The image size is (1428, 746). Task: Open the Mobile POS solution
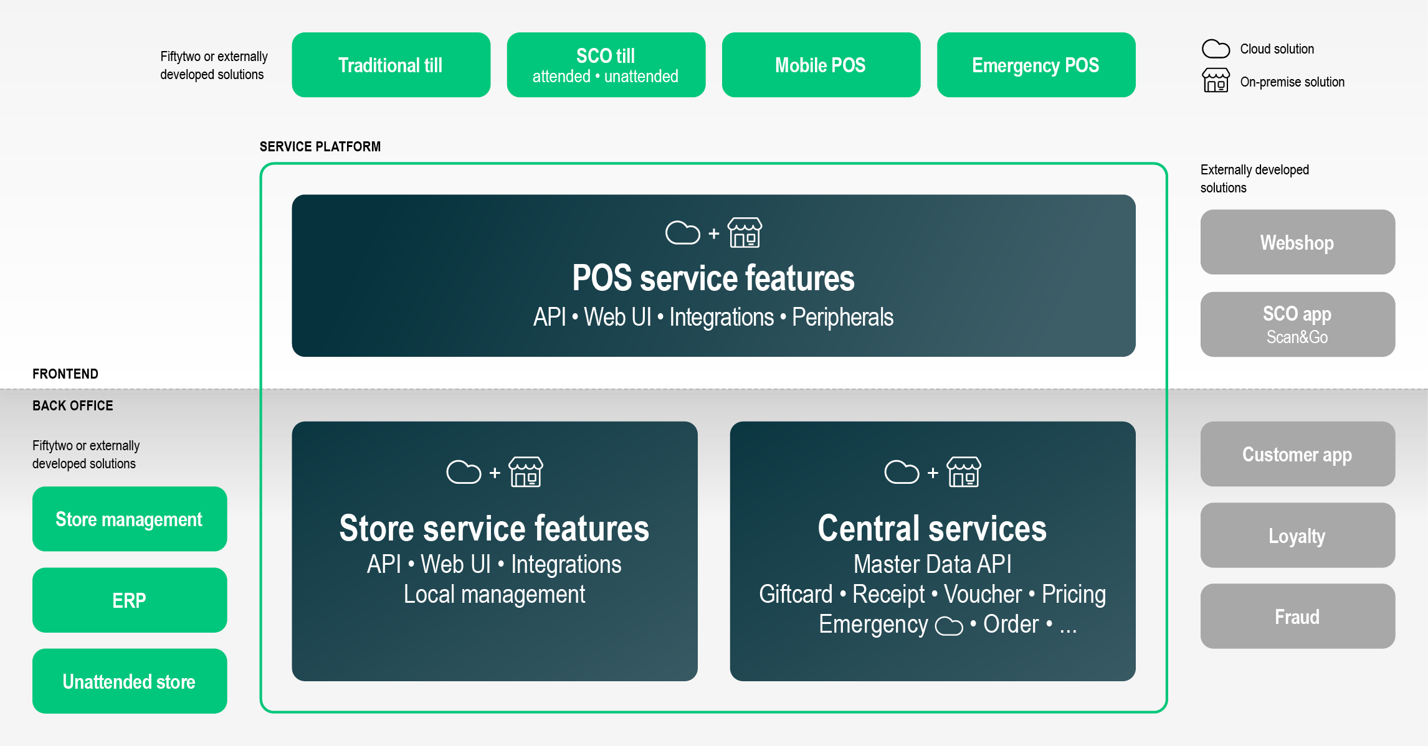pyautogui.click(x=821, y=65)
